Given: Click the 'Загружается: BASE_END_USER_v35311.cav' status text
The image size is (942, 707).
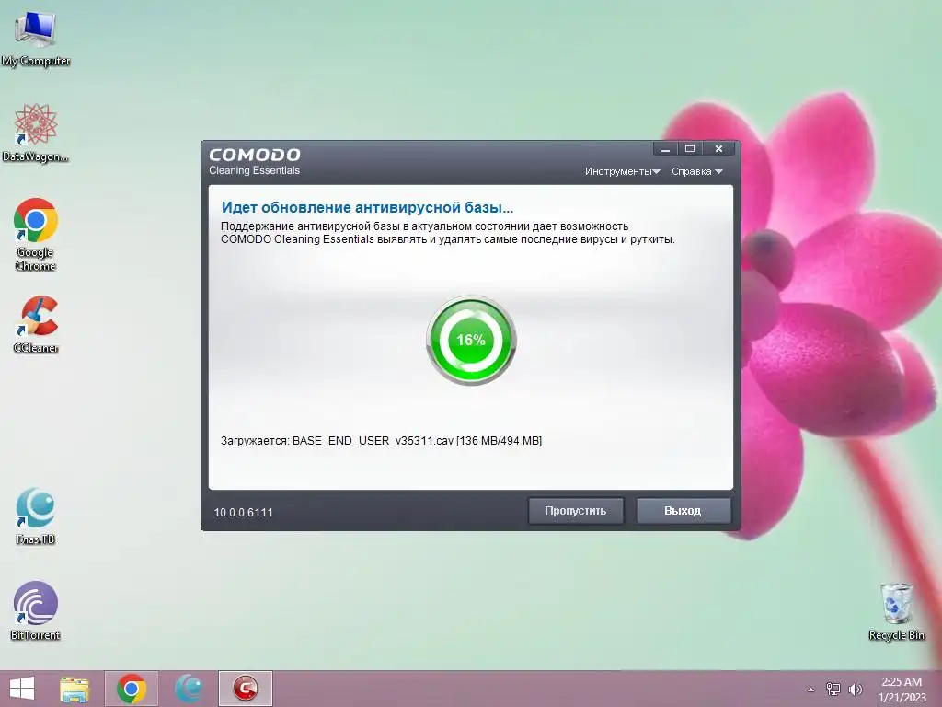Looking at the screenshot, I should [x=381, y=441].
